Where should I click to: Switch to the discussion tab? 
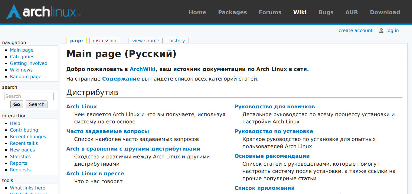tap(104, 41)
